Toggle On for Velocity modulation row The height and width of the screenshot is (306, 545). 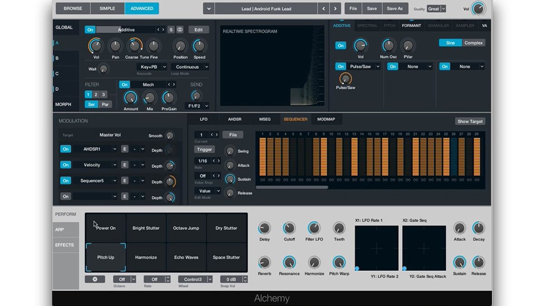[66, 165]
